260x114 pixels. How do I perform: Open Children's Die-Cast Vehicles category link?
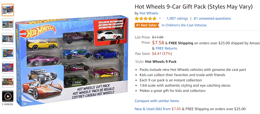coord(184,25)
